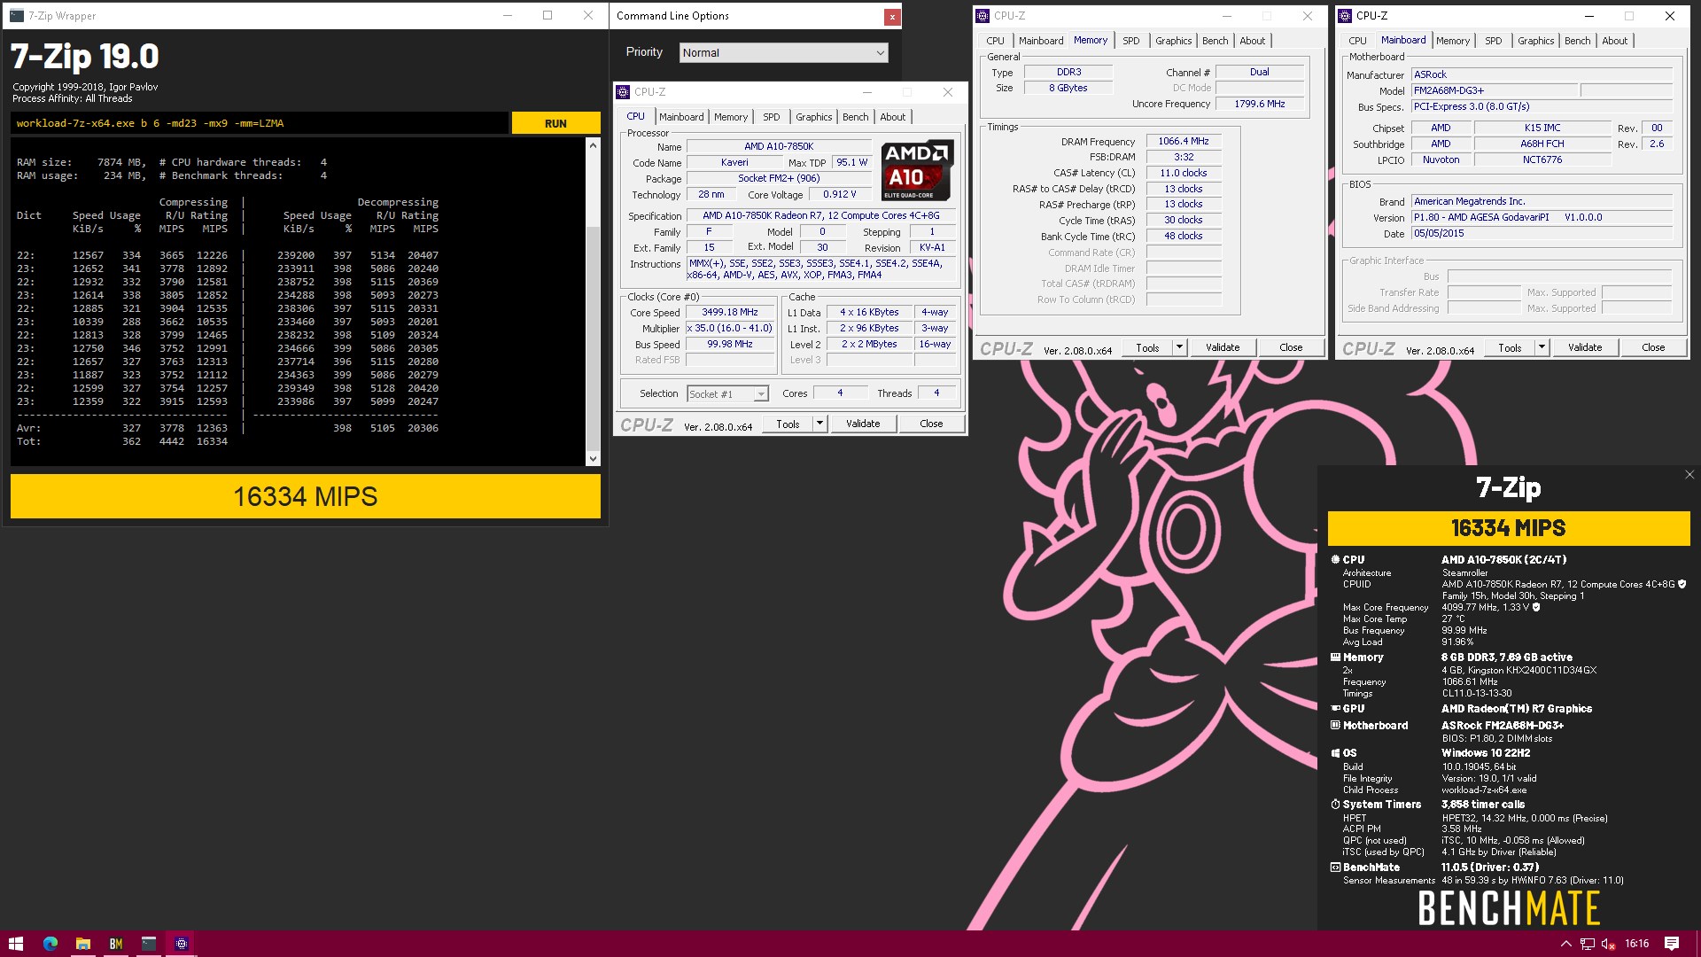Click Tools button in CPU-Z Memory window
This screenshot has width=1701, height=957.
click(1147, 347)
